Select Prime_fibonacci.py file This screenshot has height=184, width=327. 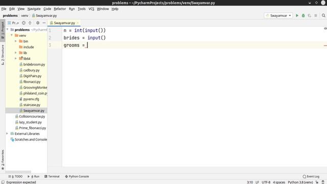click(x=31, y=128)
